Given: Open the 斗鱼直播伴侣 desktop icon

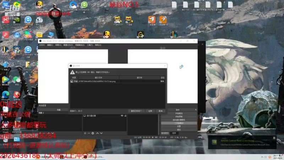Looking at the screenshot, I should [163, 21].
